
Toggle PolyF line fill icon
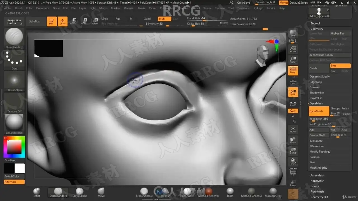(x=293, y=172)
